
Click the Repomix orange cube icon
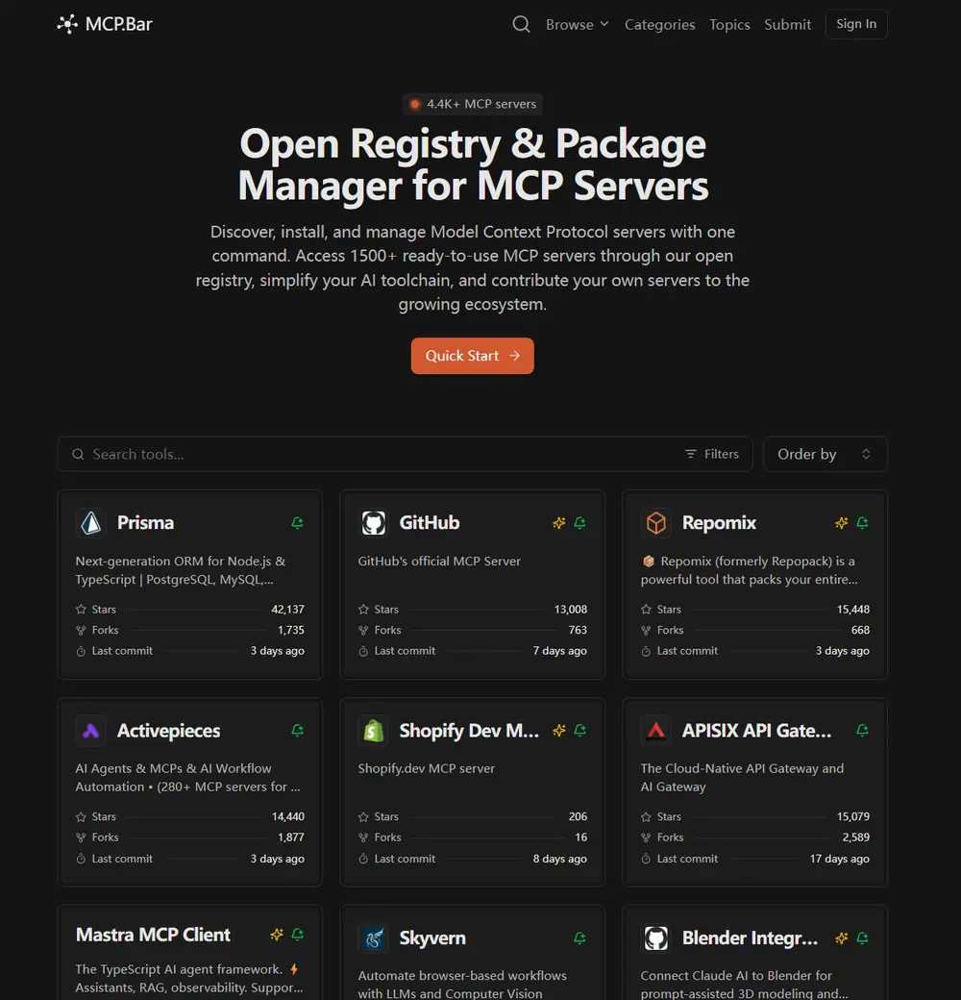click(x=655, y=523)
